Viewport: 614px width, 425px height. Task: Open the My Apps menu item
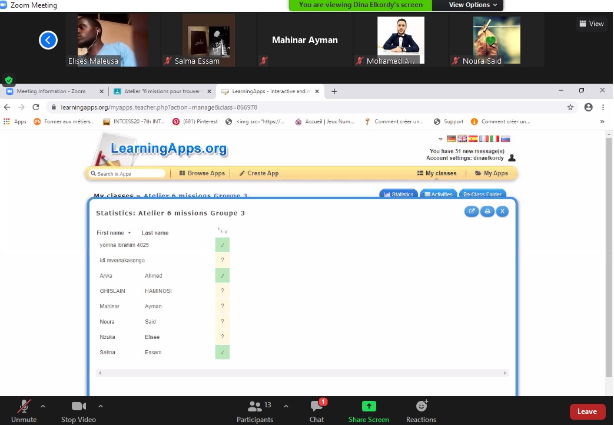[491, 173]
